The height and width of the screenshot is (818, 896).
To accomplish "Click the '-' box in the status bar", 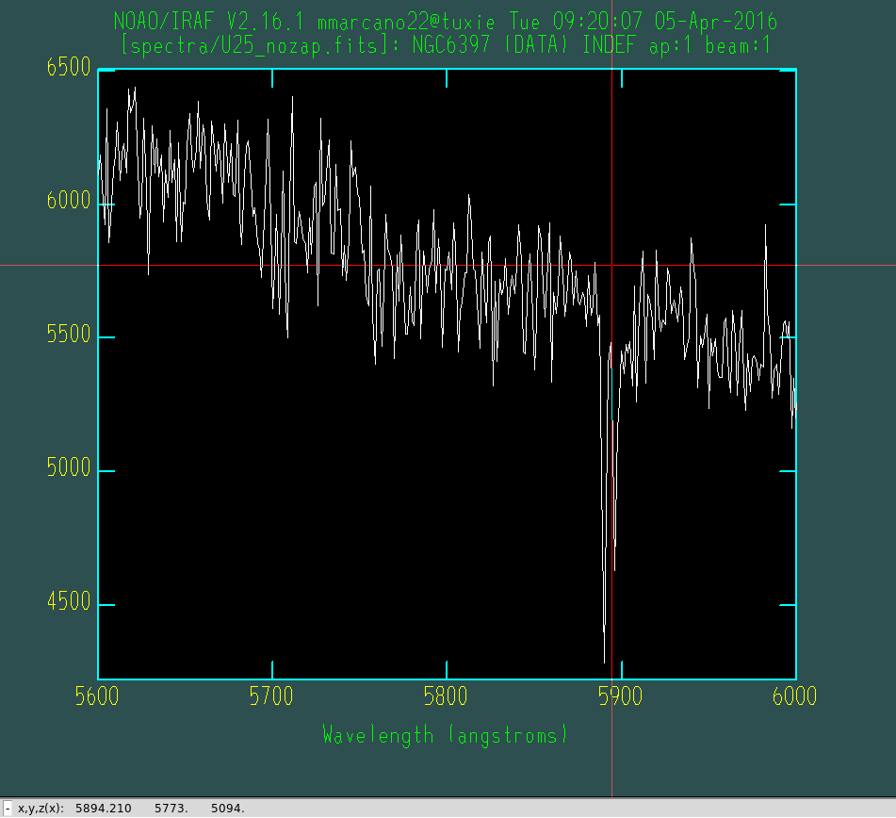I will tap(8, 809).
